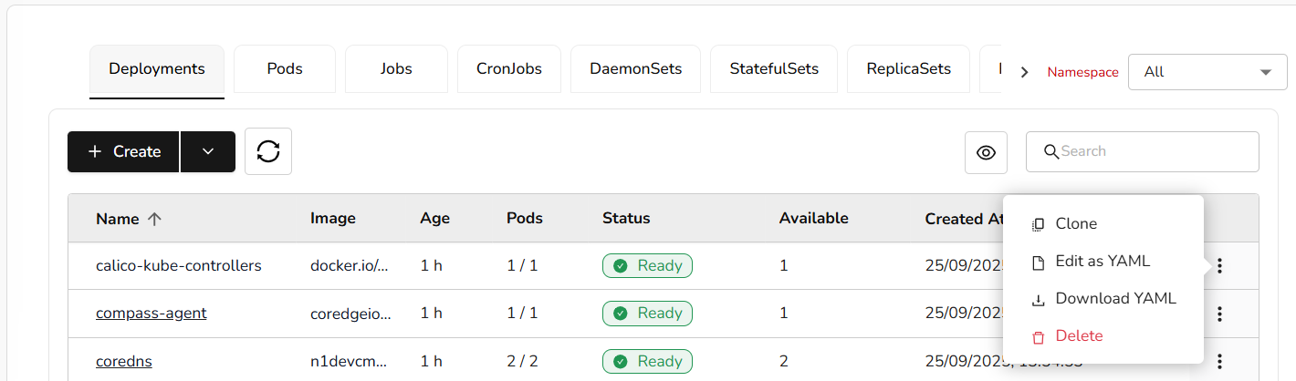Click the green Ready check for coredns

pos(621,361)
